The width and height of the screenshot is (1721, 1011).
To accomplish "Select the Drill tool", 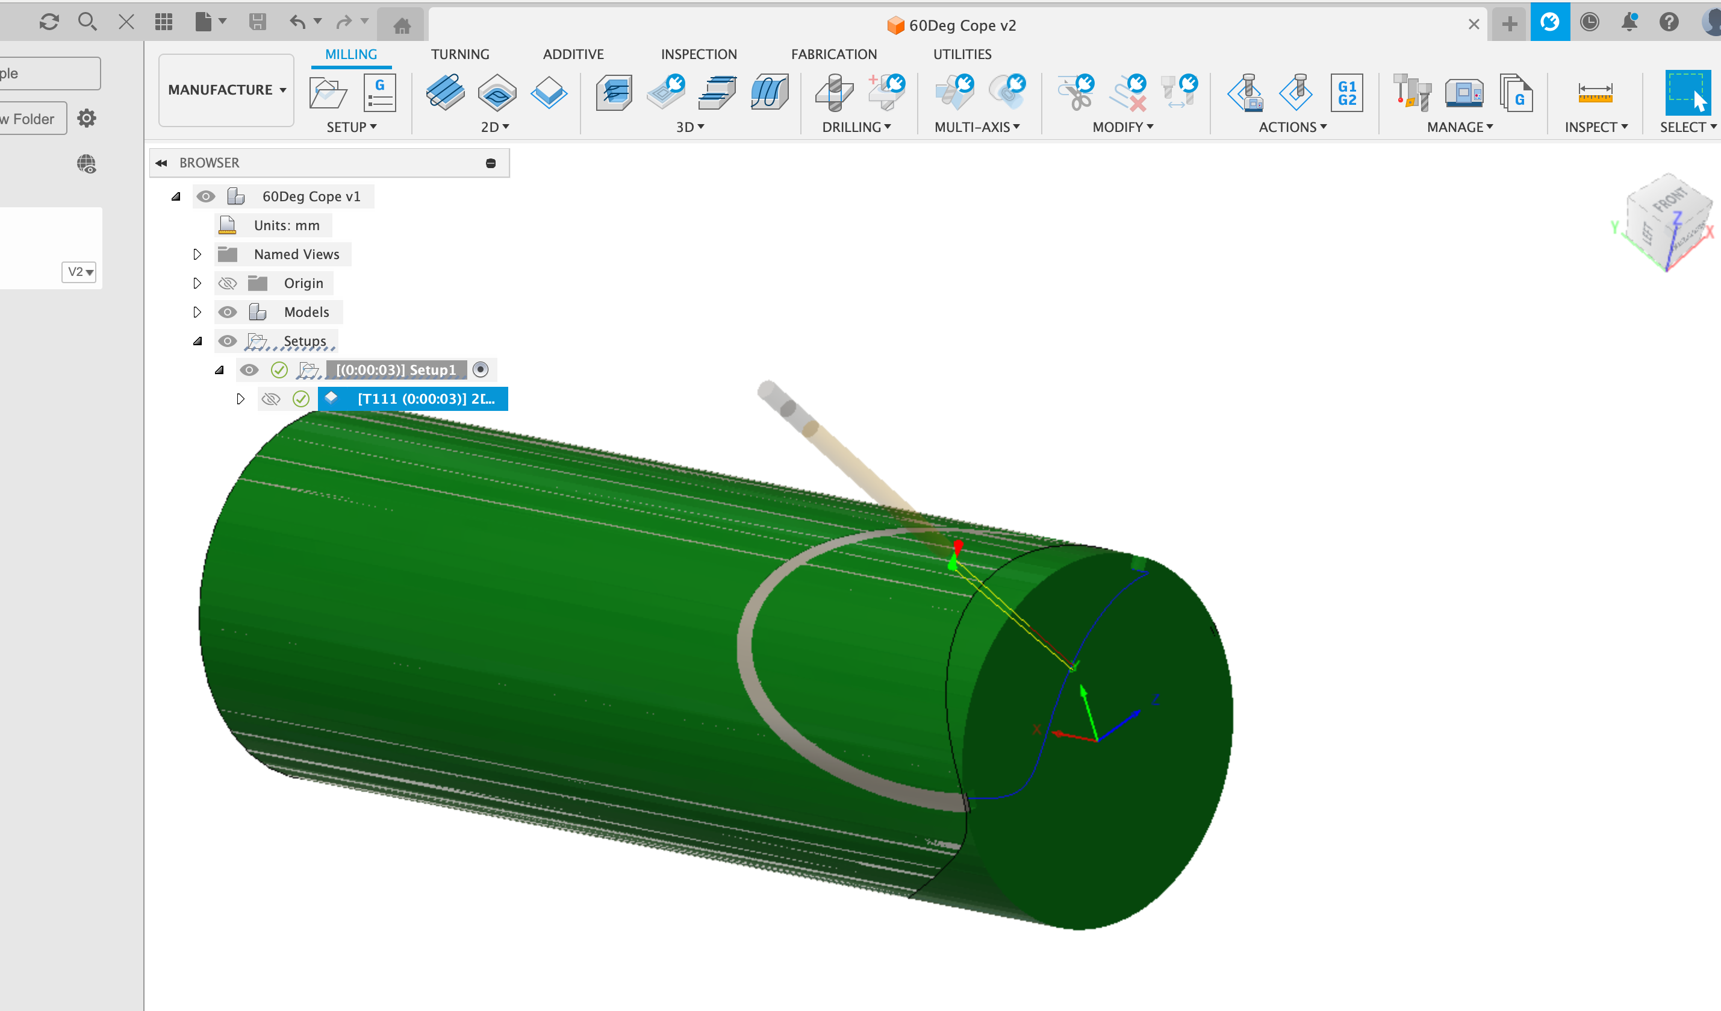I will click(x=833, y=93).
